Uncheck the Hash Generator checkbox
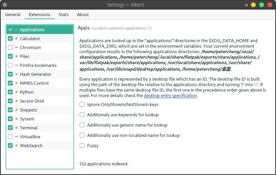 pyautogui.click(x=10, y=74)
